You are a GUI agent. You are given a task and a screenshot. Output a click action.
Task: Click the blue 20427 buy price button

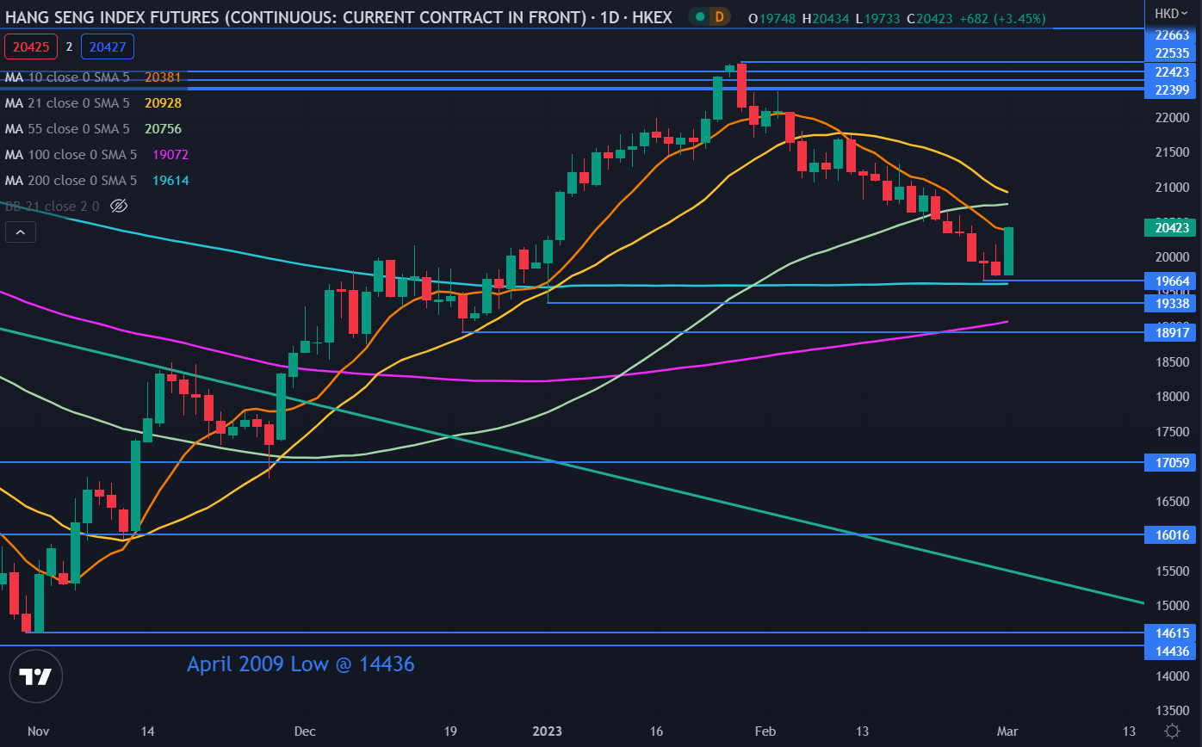(108, 46)
